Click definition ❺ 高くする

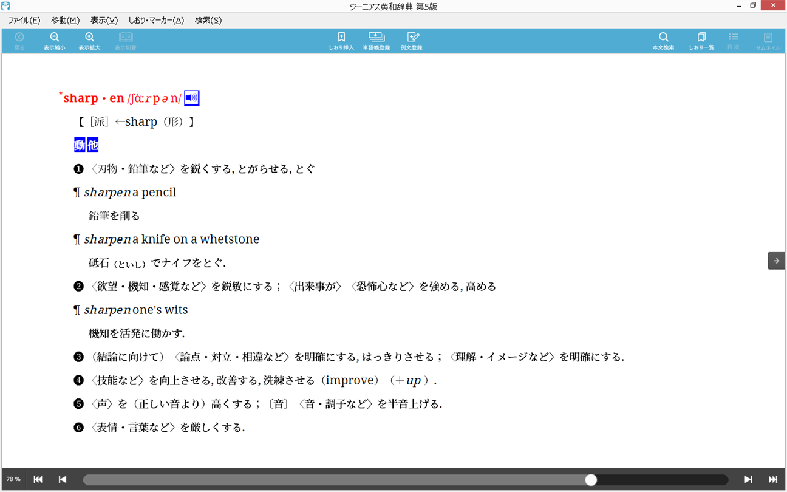pyautogui.click(x=257, y=404)
